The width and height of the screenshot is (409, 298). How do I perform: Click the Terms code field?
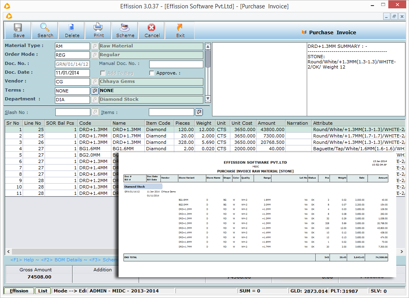(x=72, y=91)
